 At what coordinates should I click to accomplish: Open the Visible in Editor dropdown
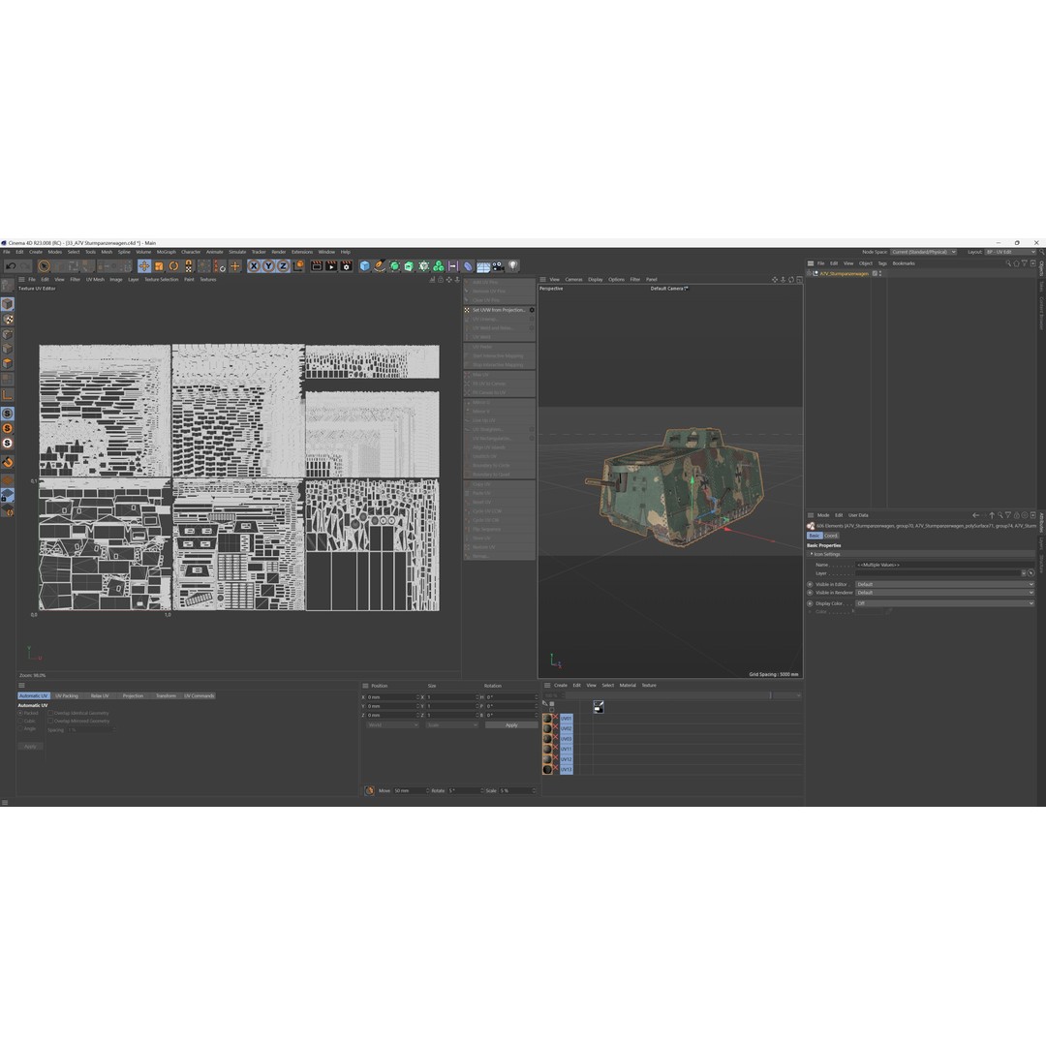(943, 585)
